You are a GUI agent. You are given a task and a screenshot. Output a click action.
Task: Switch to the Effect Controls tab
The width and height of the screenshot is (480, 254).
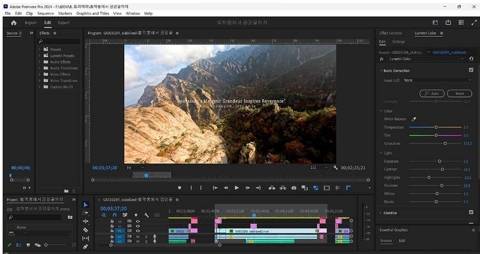391,33
